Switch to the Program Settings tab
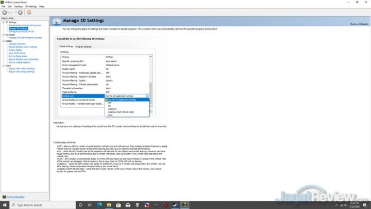The width and height of the screenshot is (371, 209). click(83, 46)
